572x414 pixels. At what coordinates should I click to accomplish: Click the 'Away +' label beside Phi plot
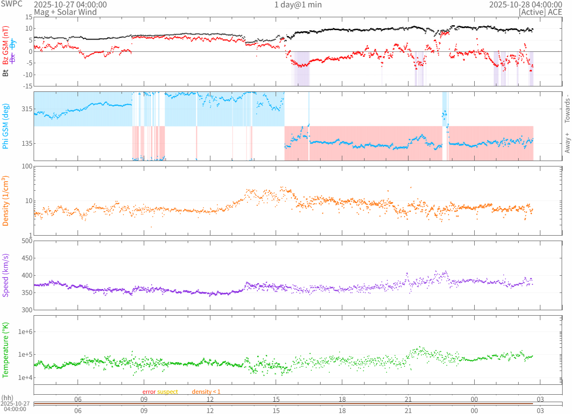tap(568, 143)
